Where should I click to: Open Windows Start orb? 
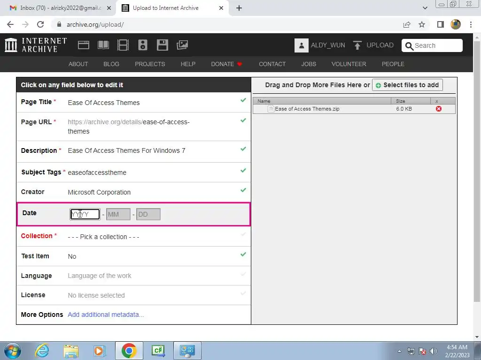12,351
